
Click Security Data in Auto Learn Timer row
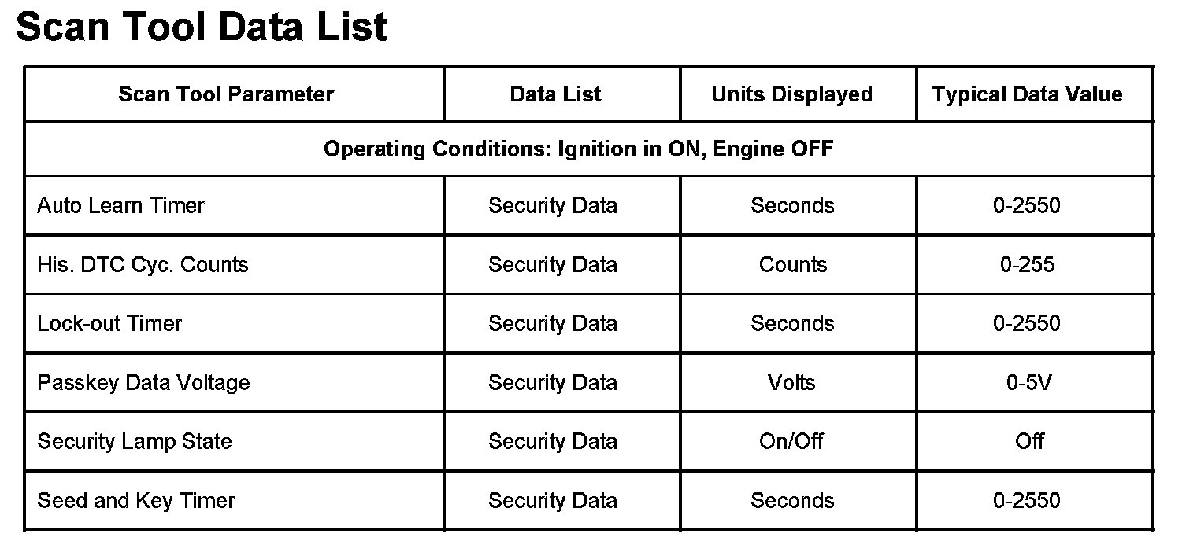point(552,206)
